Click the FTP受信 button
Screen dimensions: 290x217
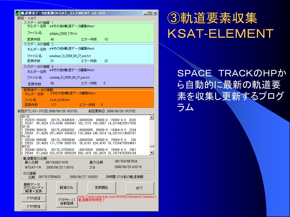coord(34,207)
